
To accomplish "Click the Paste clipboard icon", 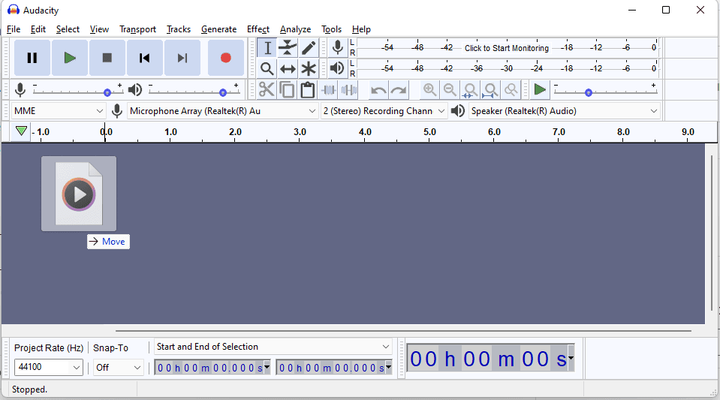I will tap(307, 89).
